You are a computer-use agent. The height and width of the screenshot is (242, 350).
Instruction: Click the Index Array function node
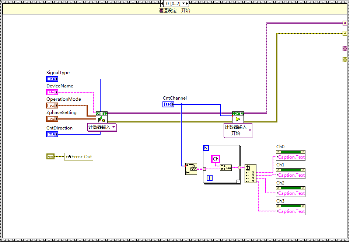pos(251,174)
